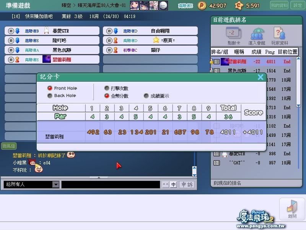Image resolution: width=306 pixels, height=230 pixels.
Task: Click the blue gender icon of 暴愛GTR
Action: 17,31
